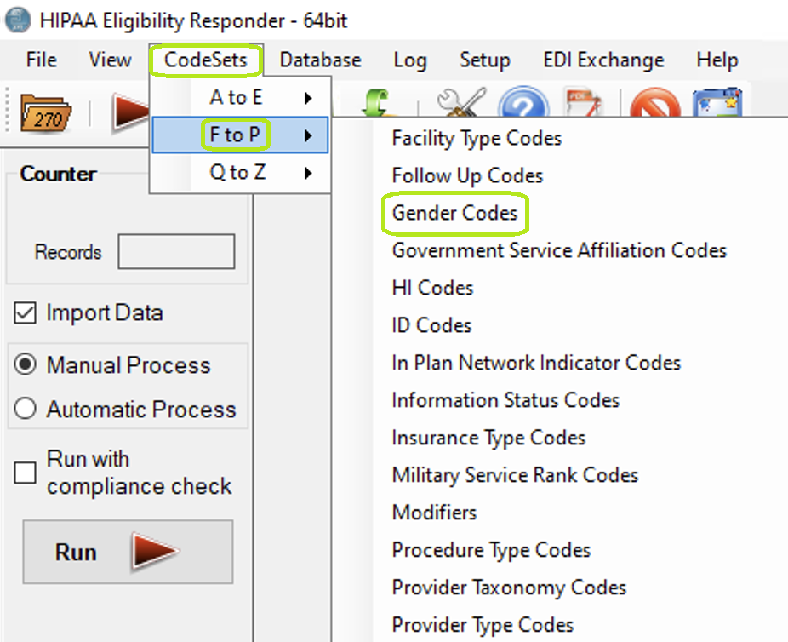788x642 pixels.
Task: Open the Log menu
Action: (410, 60)
